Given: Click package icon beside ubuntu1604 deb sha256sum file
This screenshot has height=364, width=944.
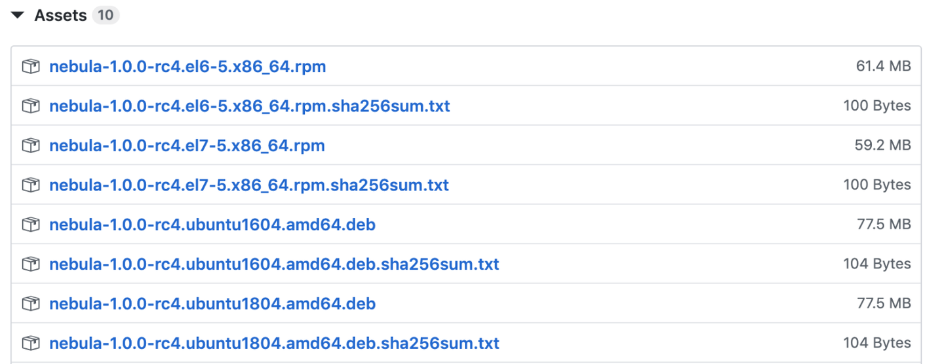Looking at the screenshot, I should (x=31, y=264).
